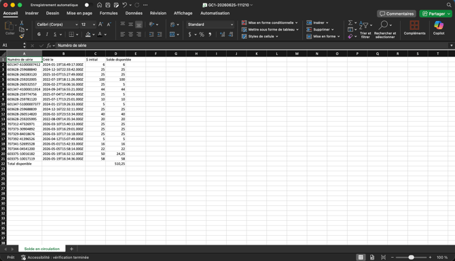
Task: Toggle italic formatting
Action: 47,34
